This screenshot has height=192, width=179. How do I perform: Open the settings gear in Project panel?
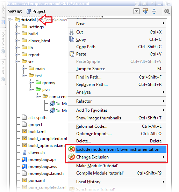click(167, 12)
